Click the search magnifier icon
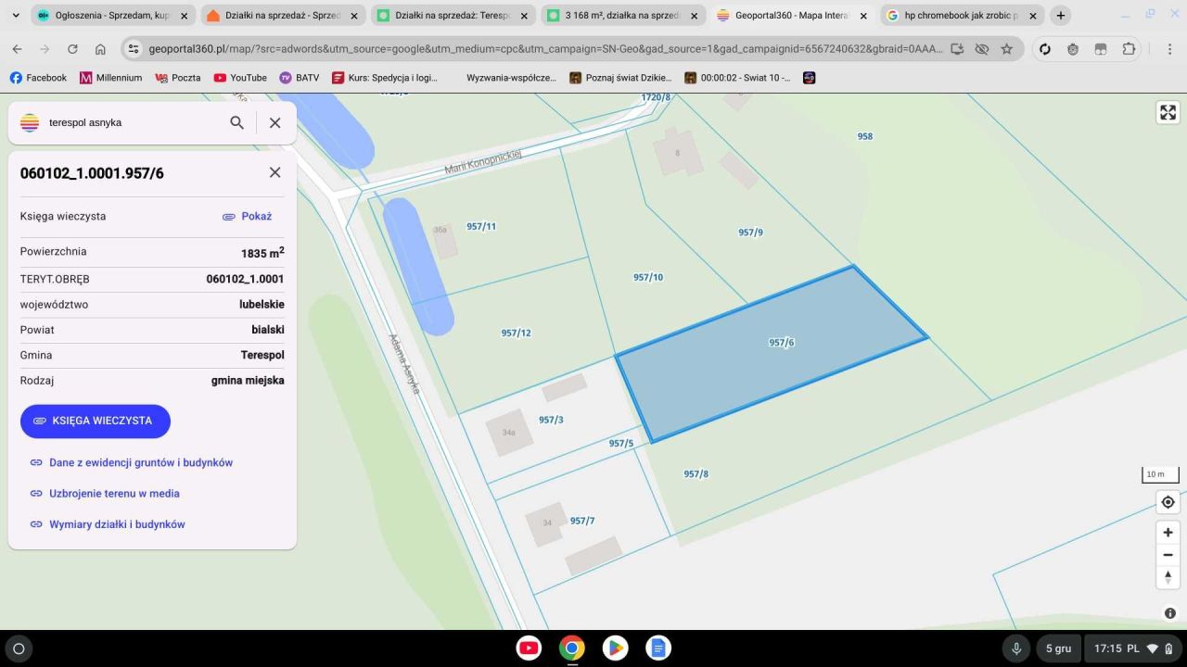 point(237,121)
